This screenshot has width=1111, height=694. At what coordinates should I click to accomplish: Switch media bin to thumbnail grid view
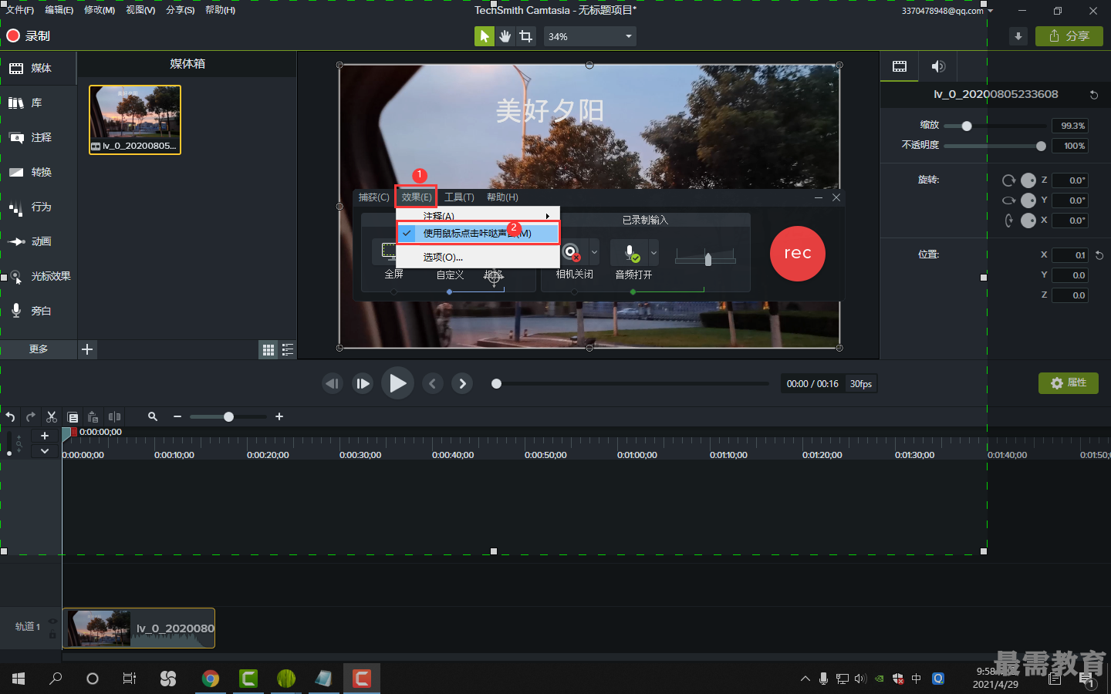pos(268,350)
